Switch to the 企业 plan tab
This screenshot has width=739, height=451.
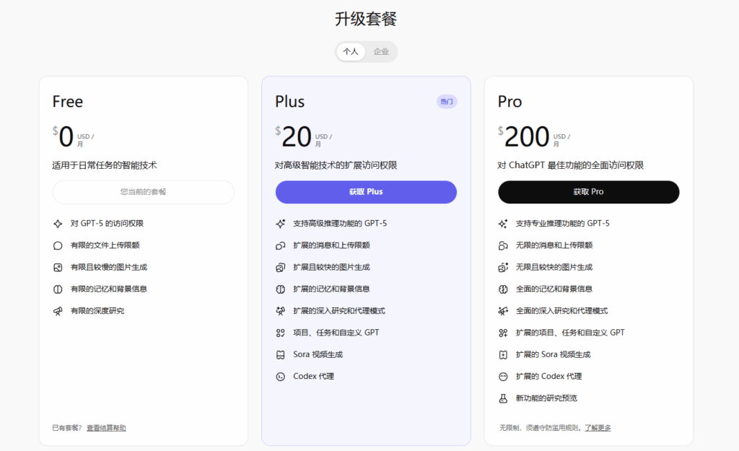(x=381, y=51)
